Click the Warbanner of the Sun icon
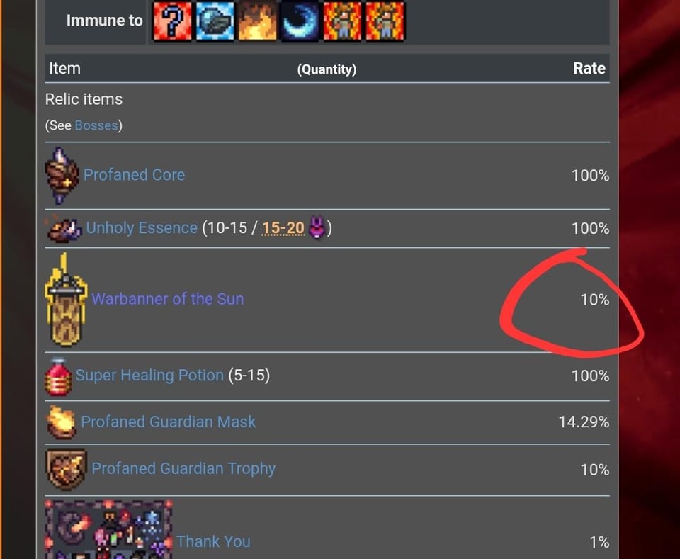 pos(66,300)
